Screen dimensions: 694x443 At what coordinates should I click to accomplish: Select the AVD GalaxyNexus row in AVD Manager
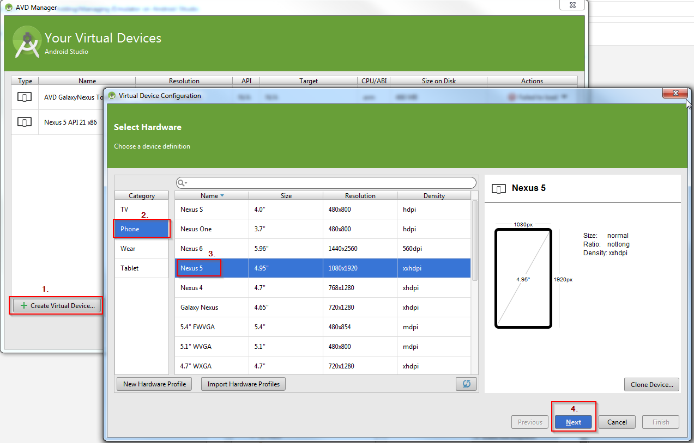57,97
